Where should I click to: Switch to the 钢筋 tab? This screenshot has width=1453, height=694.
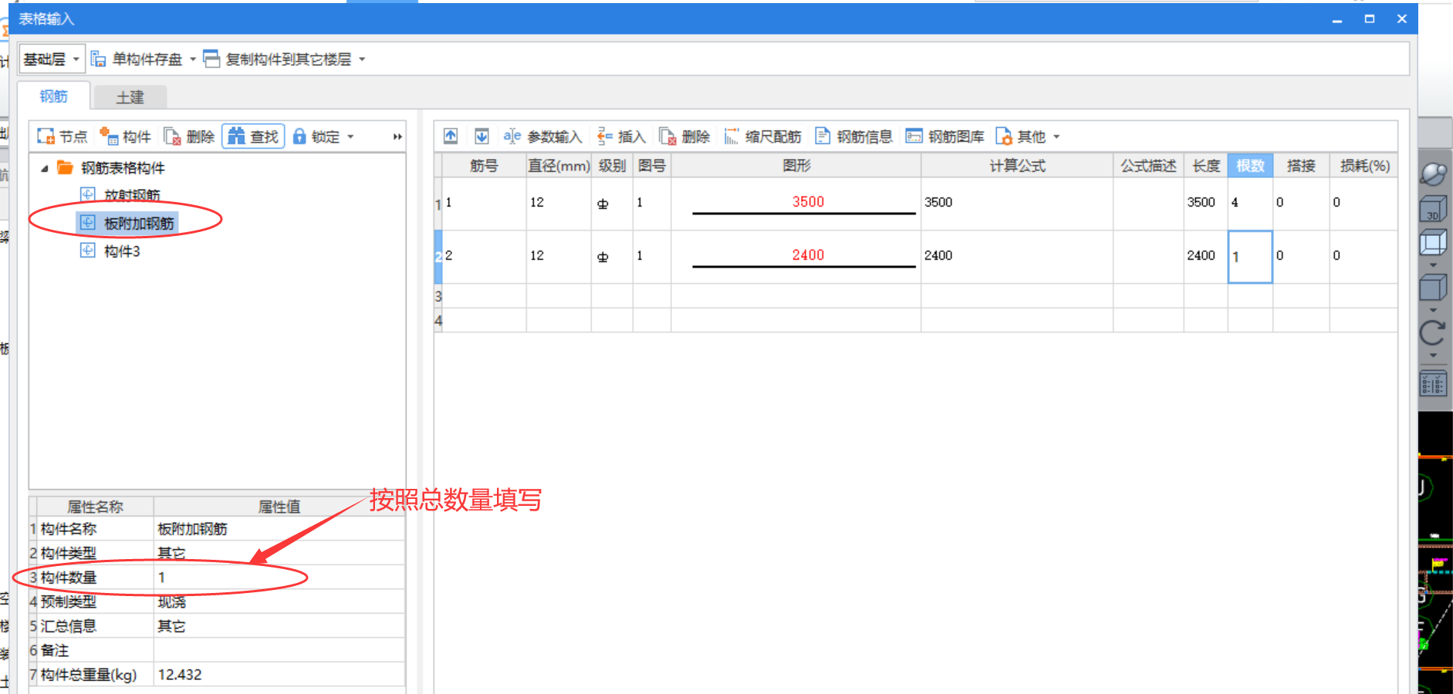54,96
